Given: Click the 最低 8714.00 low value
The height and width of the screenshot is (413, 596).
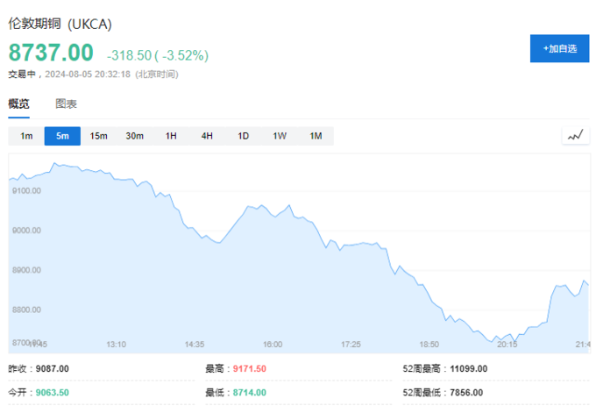Looking at the screenshot, I should click(248, 392).
